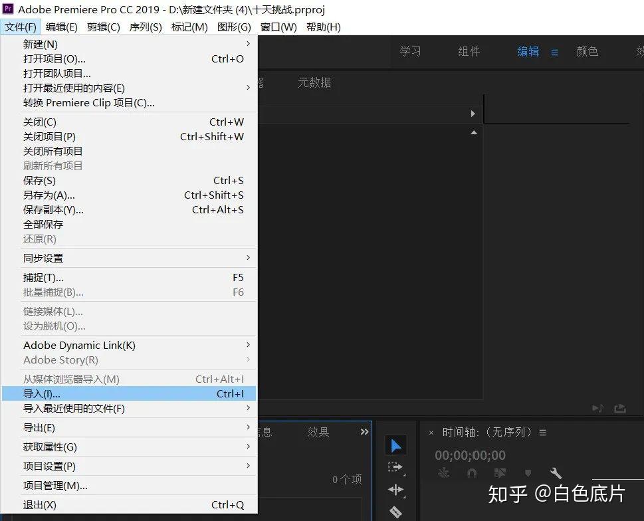
Task: Collapse the upward triangle in source panel
Action: point(474,133)
